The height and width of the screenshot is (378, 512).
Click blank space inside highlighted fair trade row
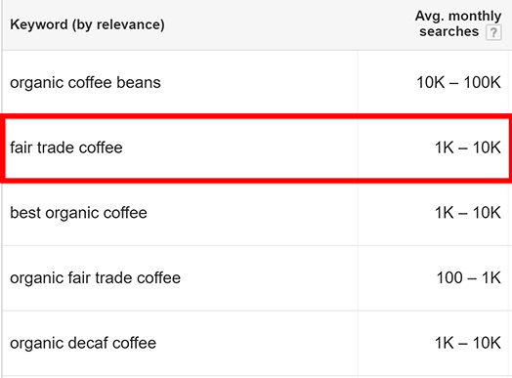(x=241, y=147)
